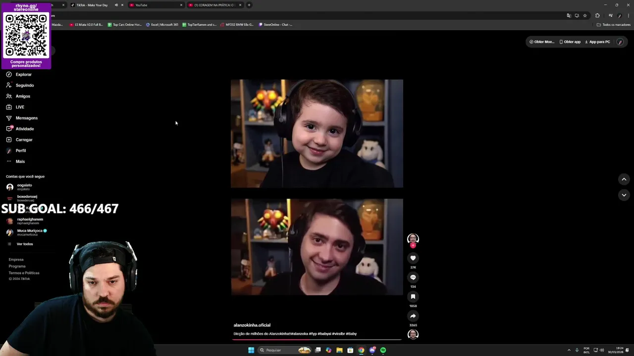The width and height of the screenshot is (634, 356).
Task: Open media controls icon in Chrome toolbar
Action: [611, 16]
